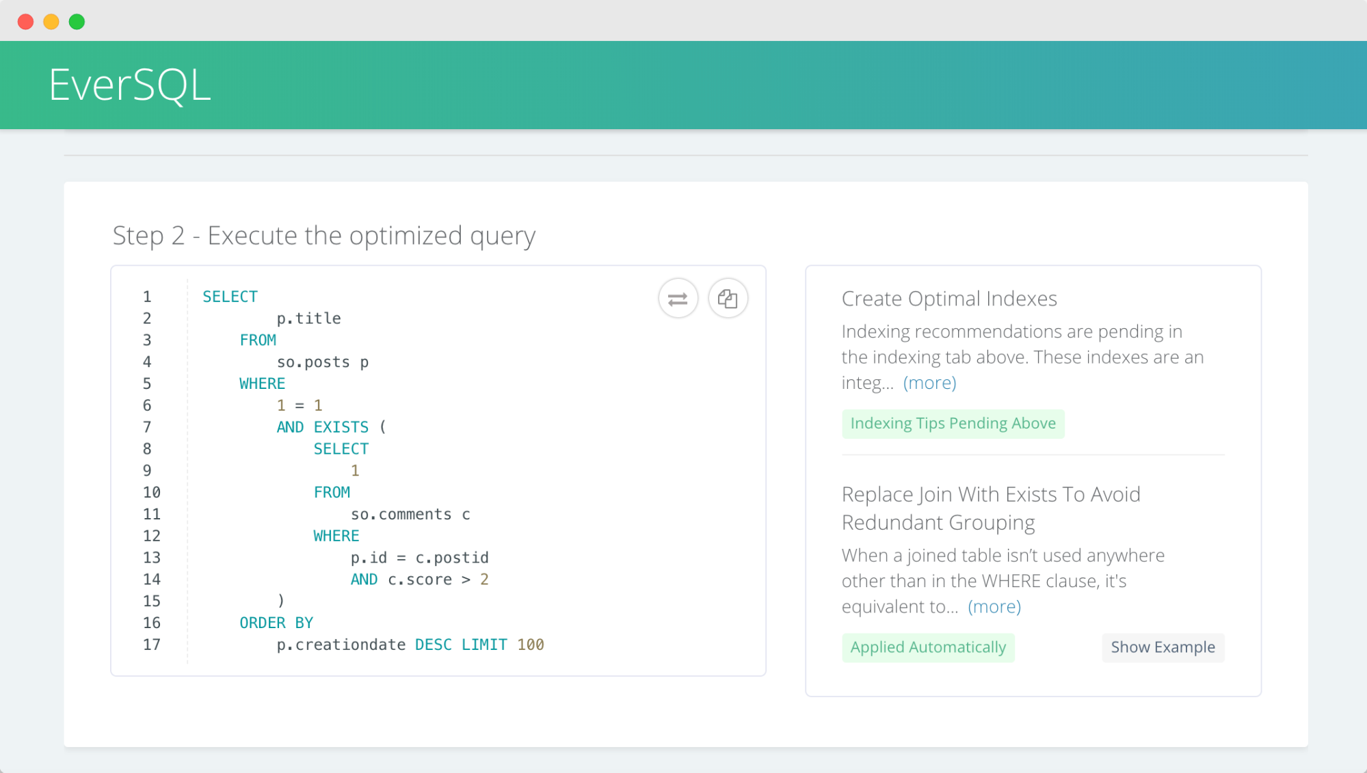Click the EXISTS keyword on line 7

tap(341, 426)
